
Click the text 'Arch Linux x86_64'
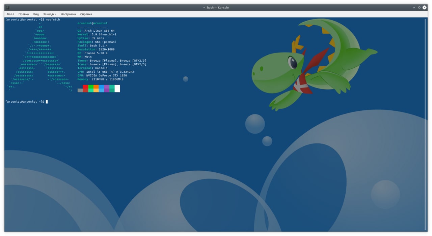(x=100, y=31)
